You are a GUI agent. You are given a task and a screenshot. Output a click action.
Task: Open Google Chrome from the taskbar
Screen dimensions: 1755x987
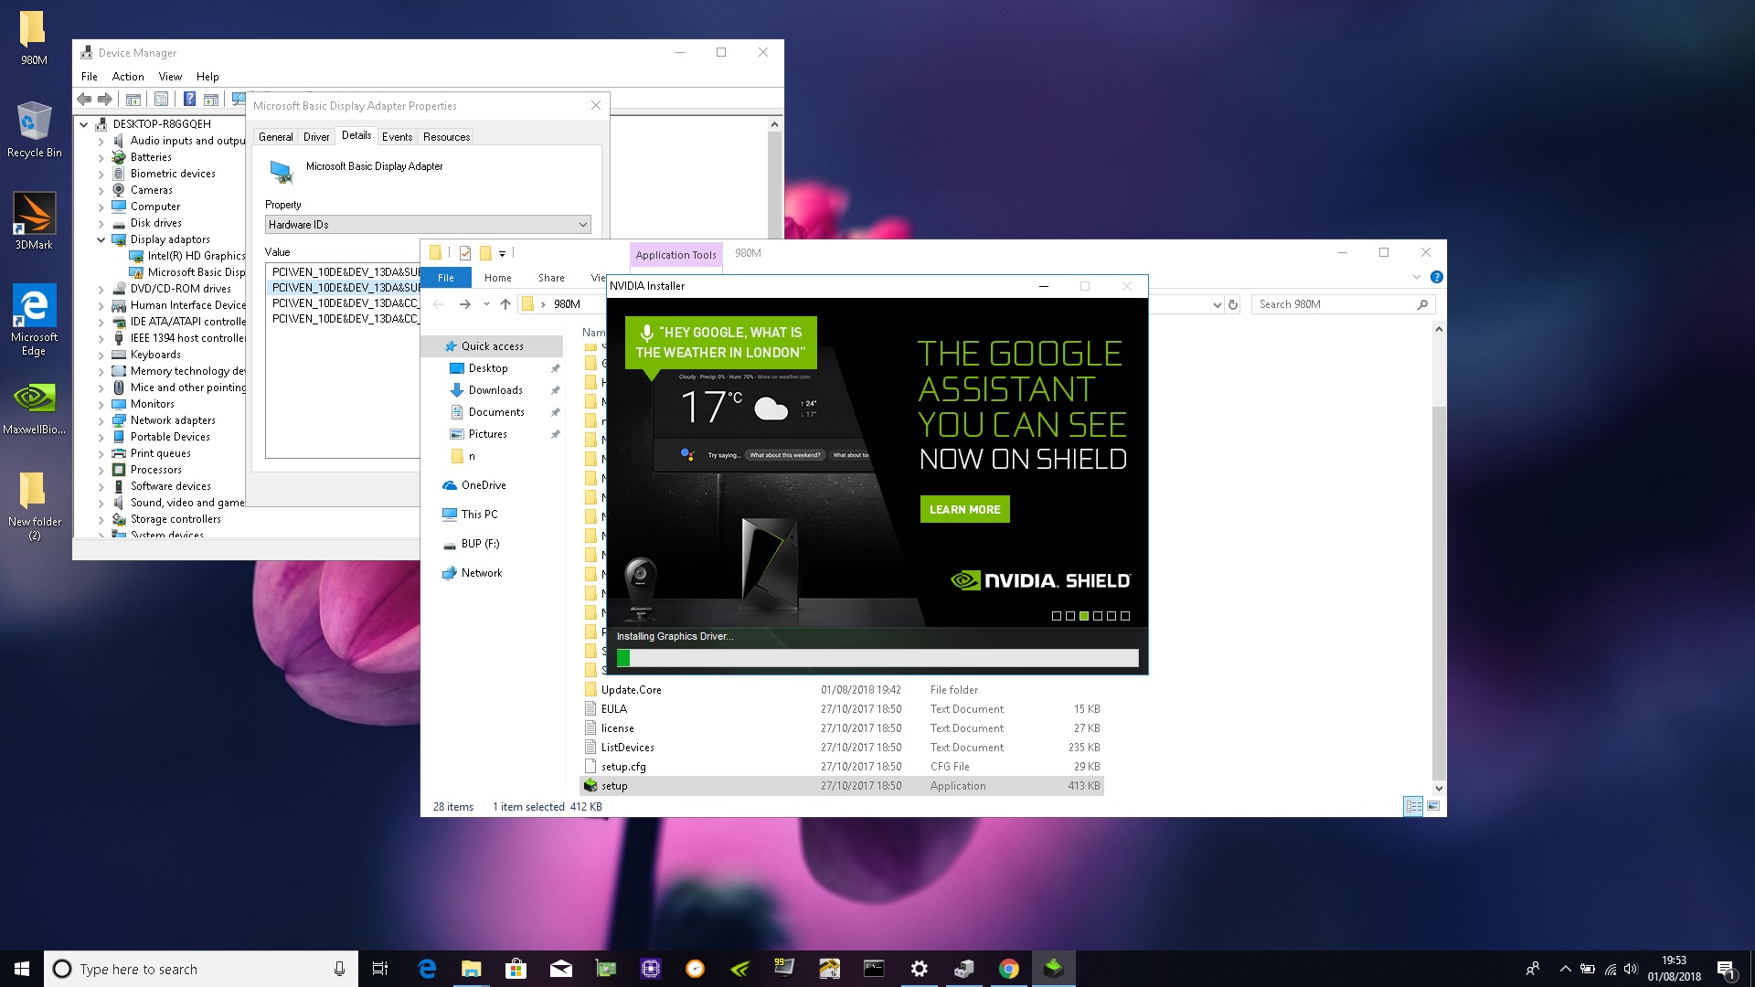tap(1009, 969)
